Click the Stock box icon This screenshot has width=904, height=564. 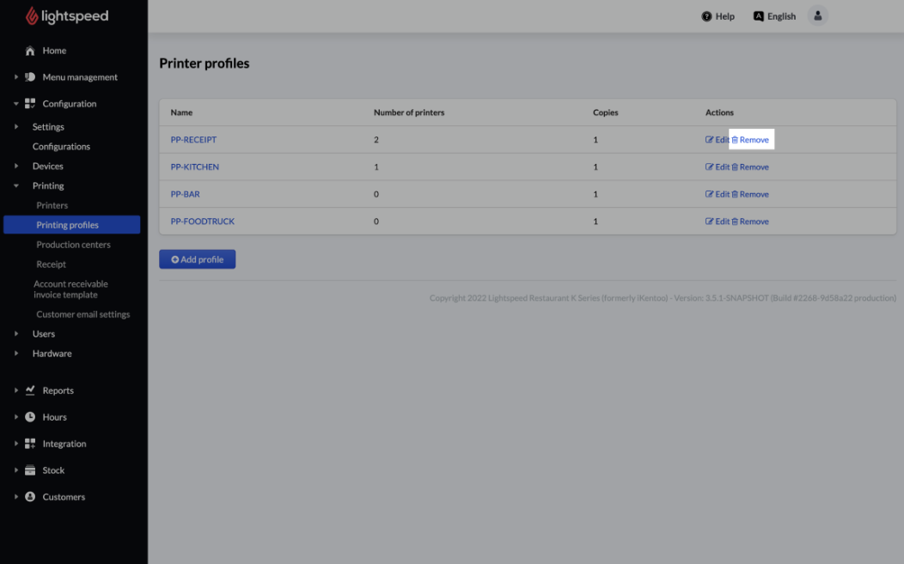point(30,470)
